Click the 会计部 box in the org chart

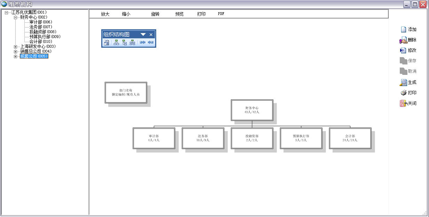tap(350, 138)
